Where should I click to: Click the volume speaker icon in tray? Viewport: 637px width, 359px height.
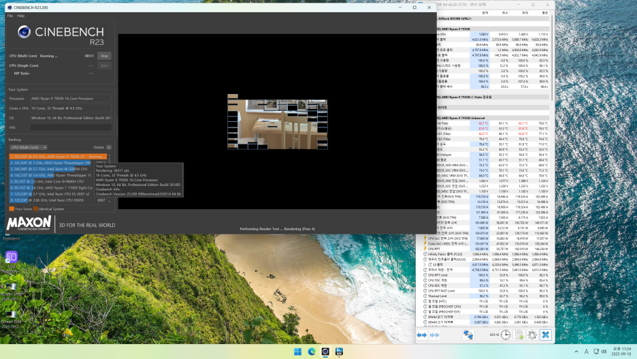click(x=604, y=352)
